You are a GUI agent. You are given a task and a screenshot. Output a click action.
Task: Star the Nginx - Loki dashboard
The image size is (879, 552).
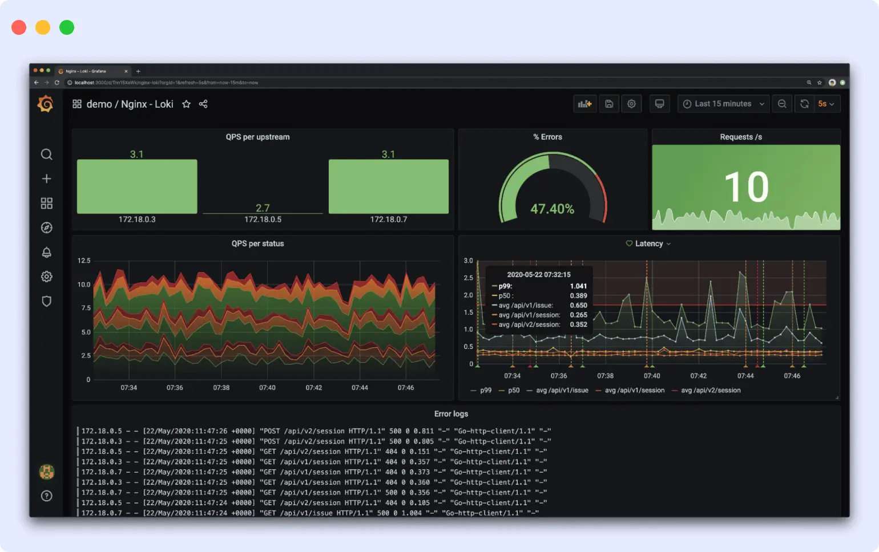click(186, 104)
